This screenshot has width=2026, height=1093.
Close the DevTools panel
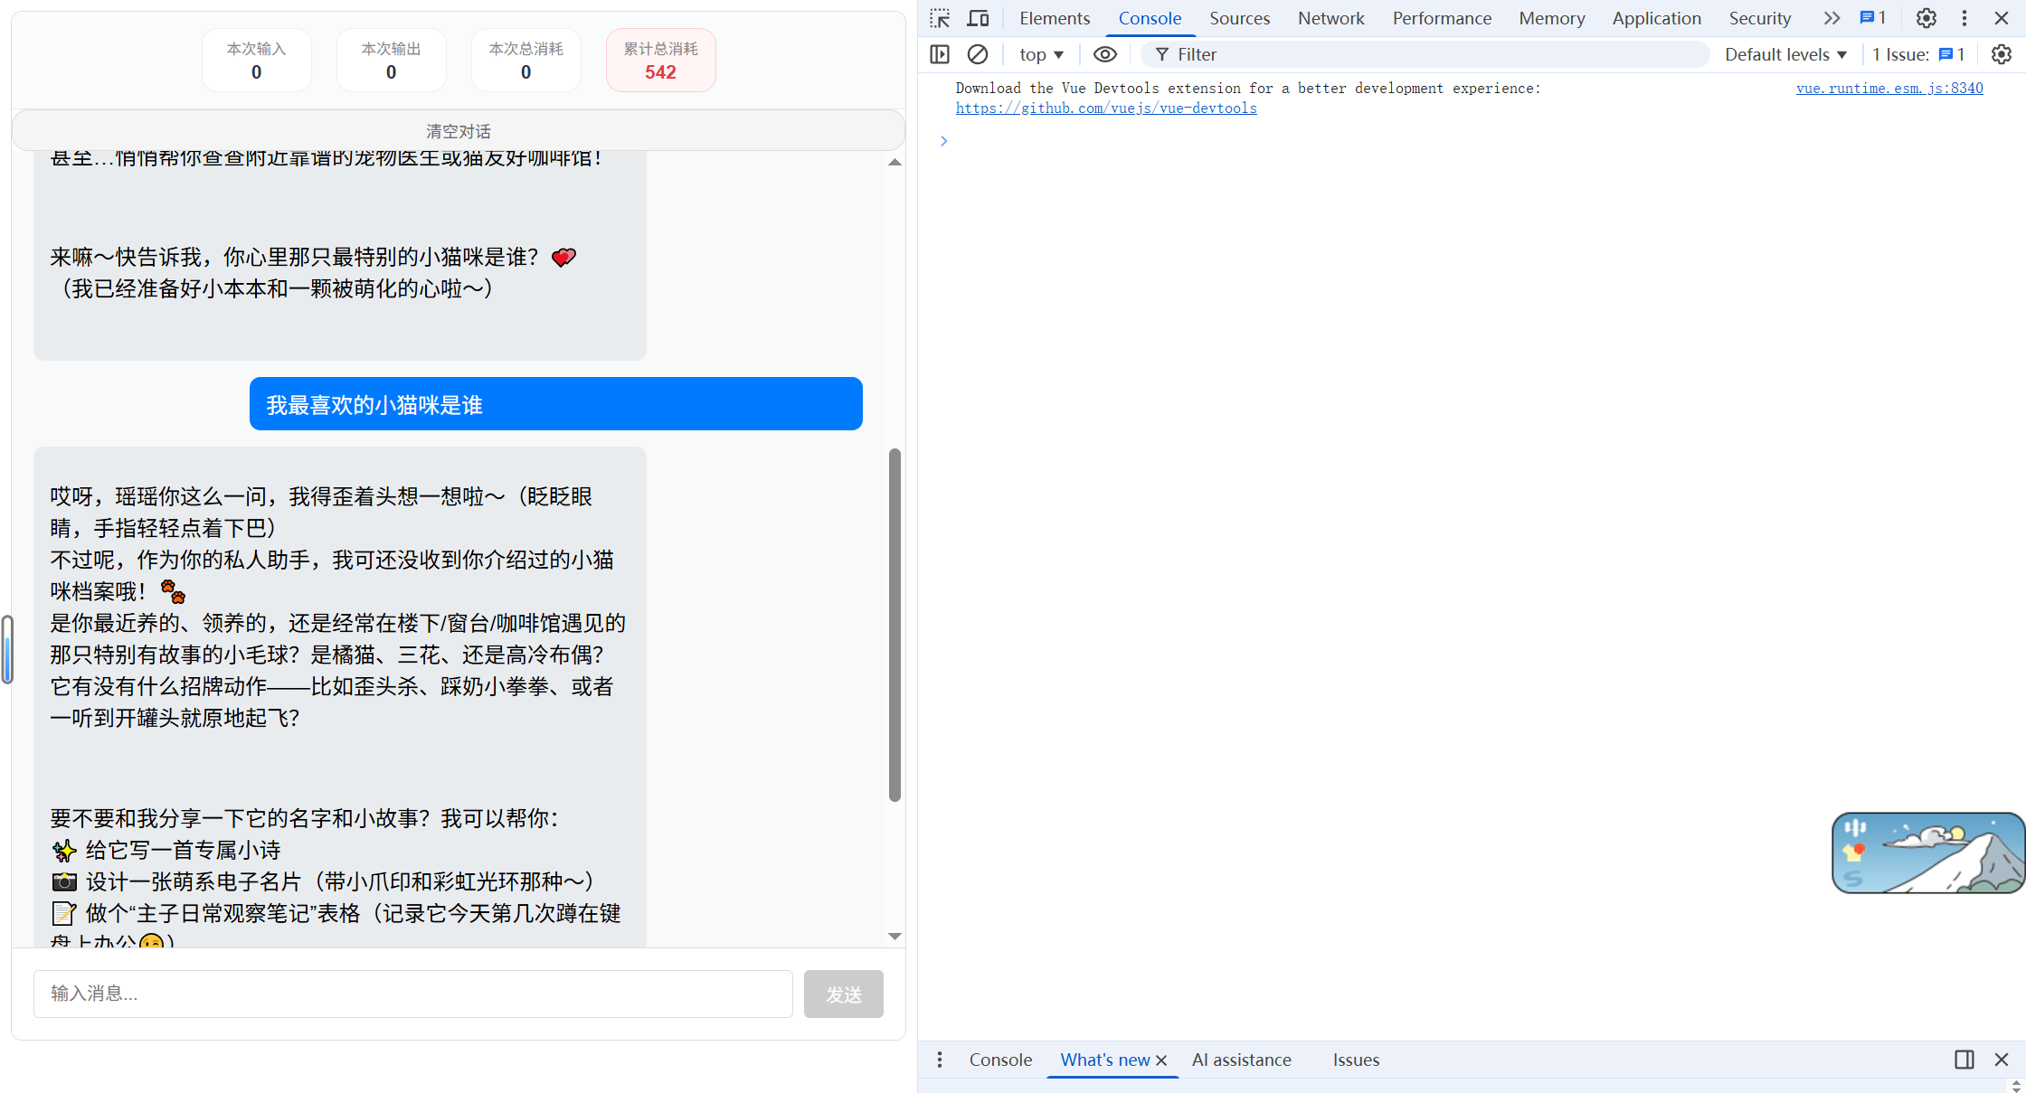click(2002, 18)
